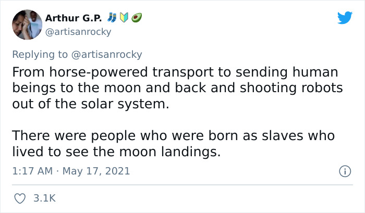This screenshot has width=365, height=213.
Task: Open the tweet info icon
Action: (x=344, y=171)
